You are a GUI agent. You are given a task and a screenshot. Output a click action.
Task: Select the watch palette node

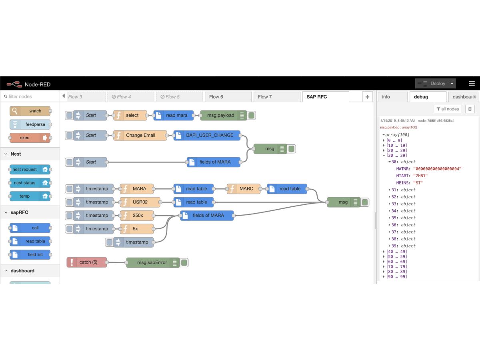click(30, 111)
